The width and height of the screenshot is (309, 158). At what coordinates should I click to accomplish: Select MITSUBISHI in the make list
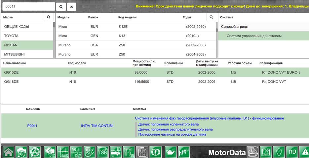27,54
